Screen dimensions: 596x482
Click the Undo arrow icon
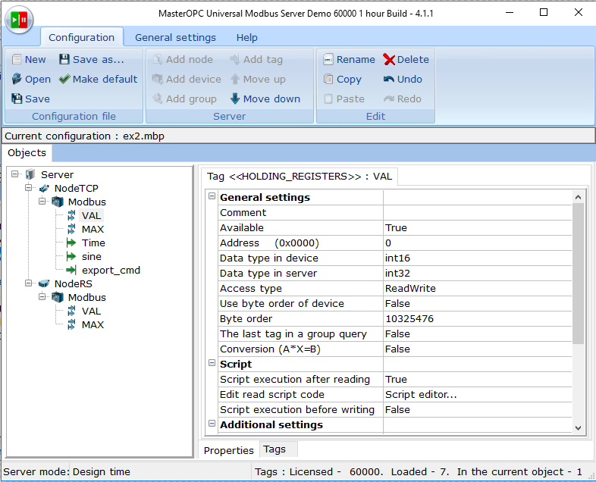point(389,79)
